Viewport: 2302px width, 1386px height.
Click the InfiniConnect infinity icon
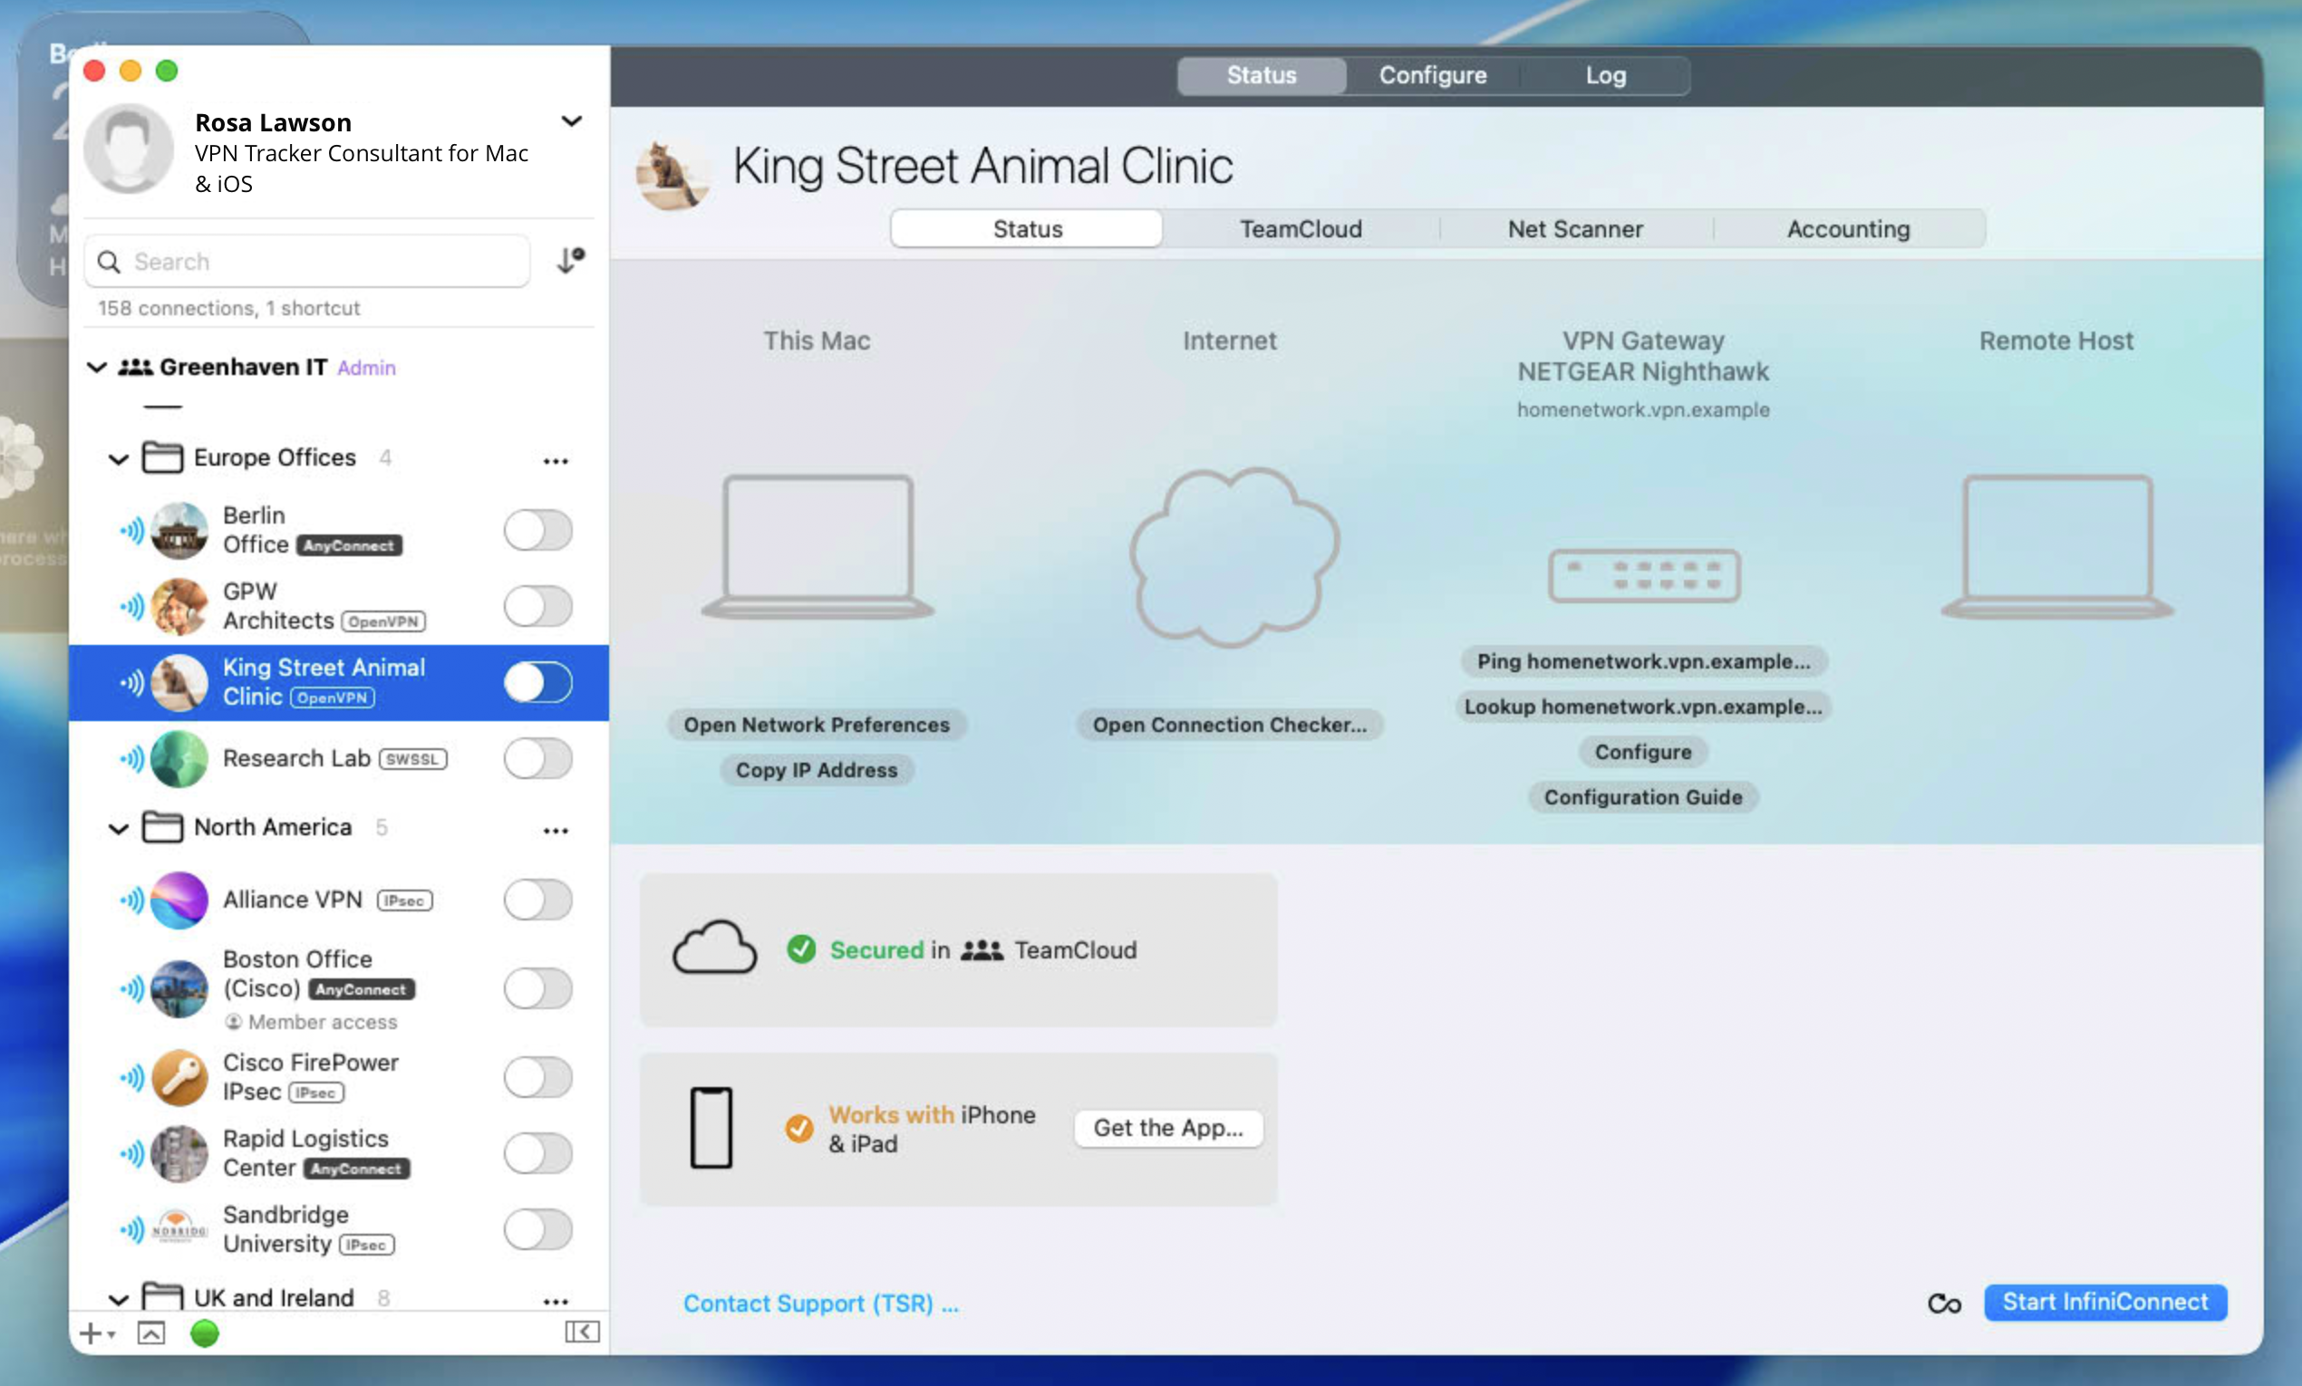click(x=1945, y=1303)
